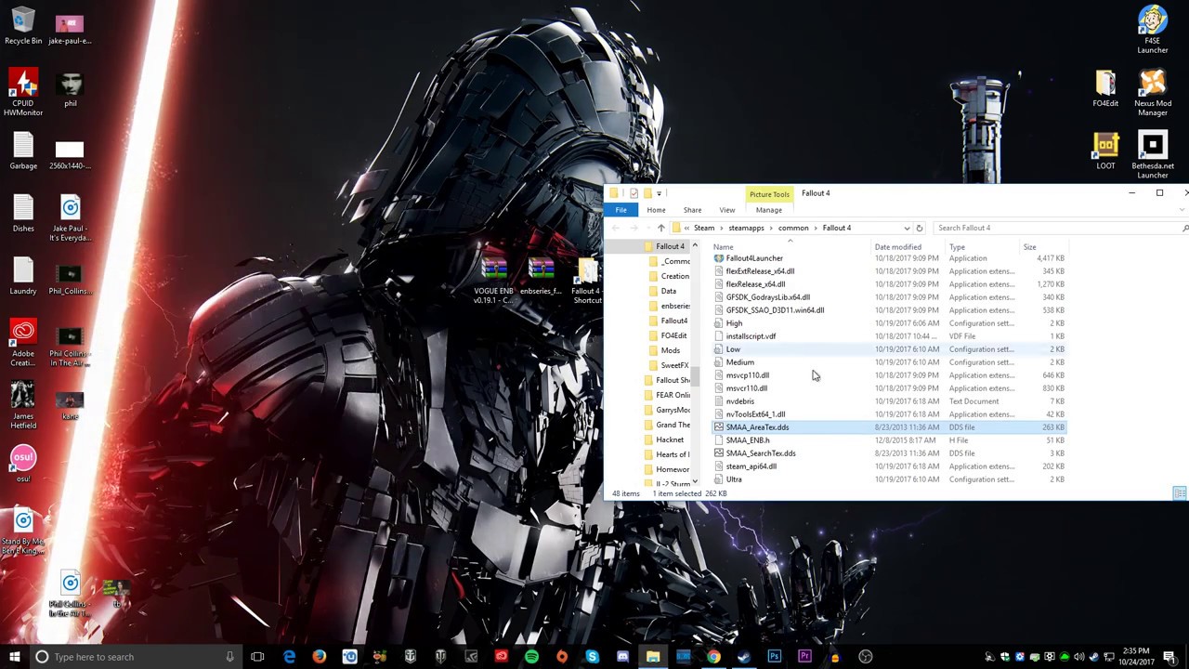The width and height of the screenshot is (1189, 669).
Task: Open Task View from taskbar
Action: (x=257, y=657)
